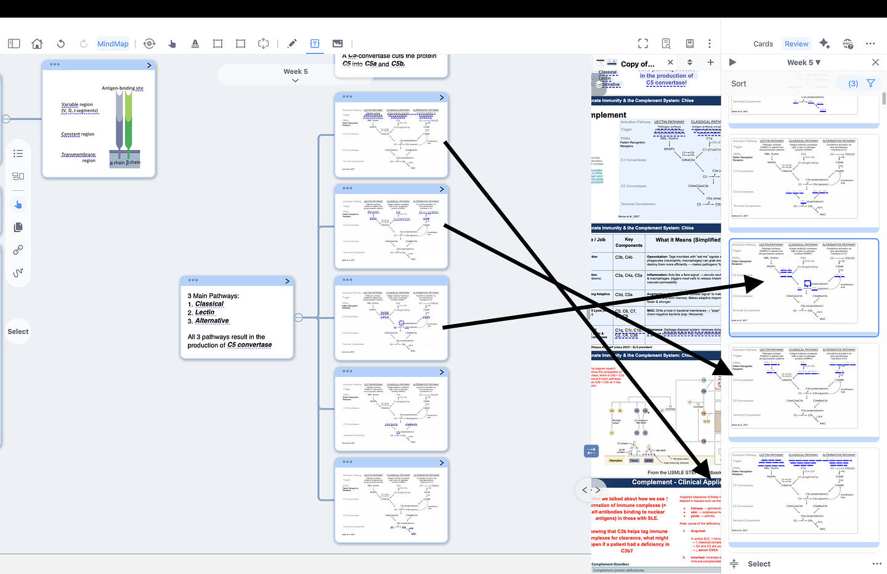Select the link tool in side palette
The width and height of the screenshot is (887, 574).
[18, 250]
